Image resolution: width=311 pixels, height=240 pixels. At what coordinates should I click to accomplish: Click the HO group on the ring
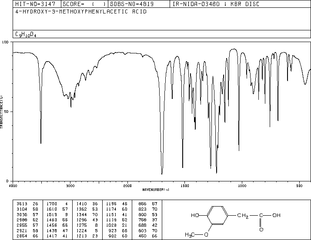coord(195,215)
